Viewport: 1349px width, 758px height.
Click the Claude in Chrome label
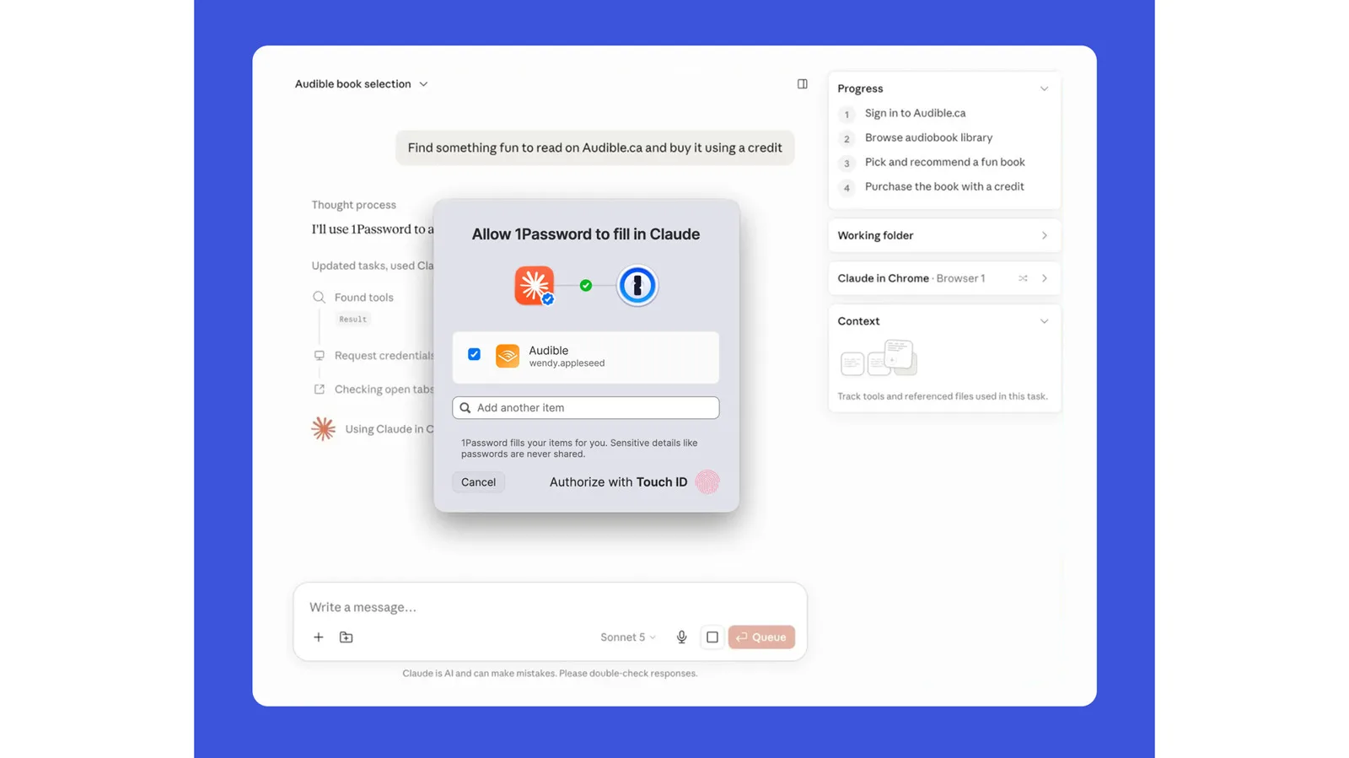pos(883,278)
